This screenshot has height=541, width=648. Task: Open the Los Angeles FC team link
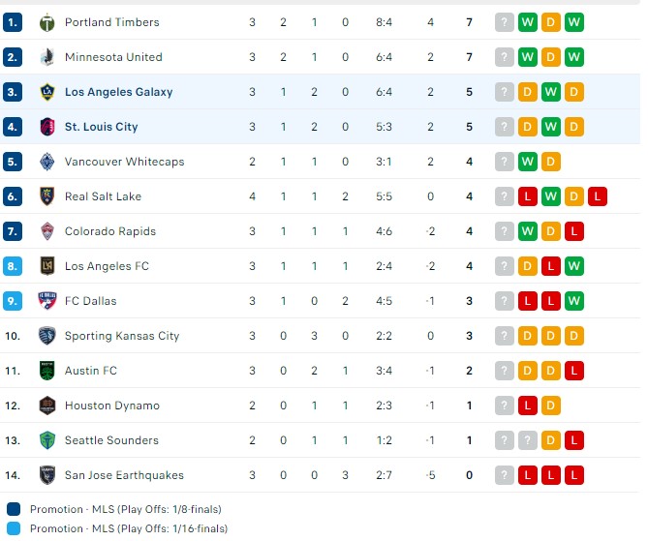[x=107, y=266]
